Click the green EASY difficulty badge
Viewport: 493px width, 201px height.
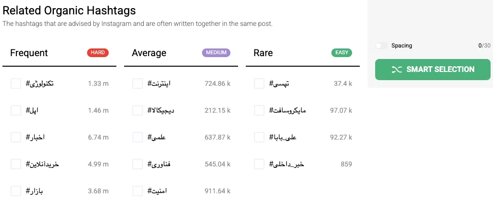pyautogui.click(x=342, y=53)
